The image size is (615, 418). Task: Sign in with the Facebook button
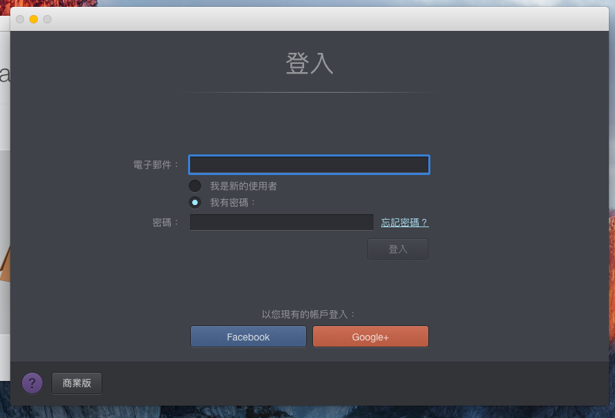coord(248,336)
